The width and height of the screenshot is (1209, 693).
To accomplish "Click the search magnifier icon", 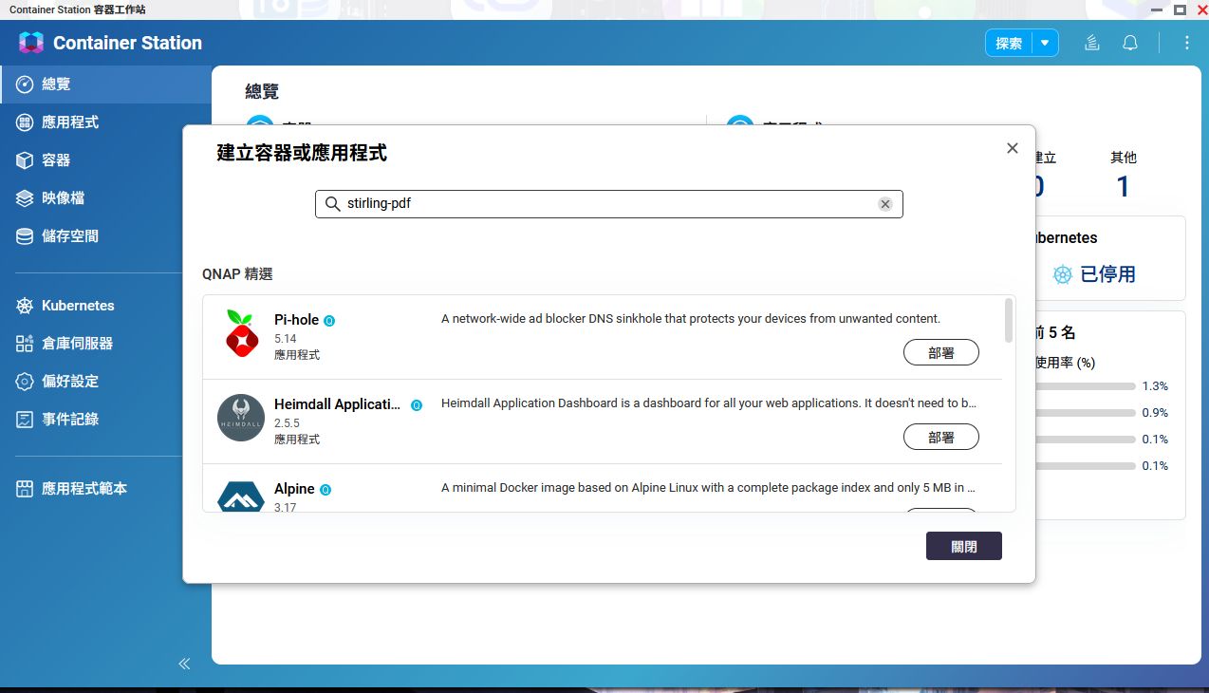I will tap(332, 204).
